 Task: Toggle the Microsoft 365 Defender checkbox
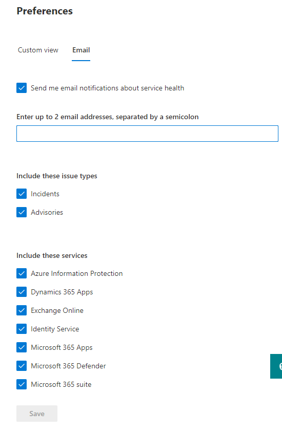coord(22,366)
